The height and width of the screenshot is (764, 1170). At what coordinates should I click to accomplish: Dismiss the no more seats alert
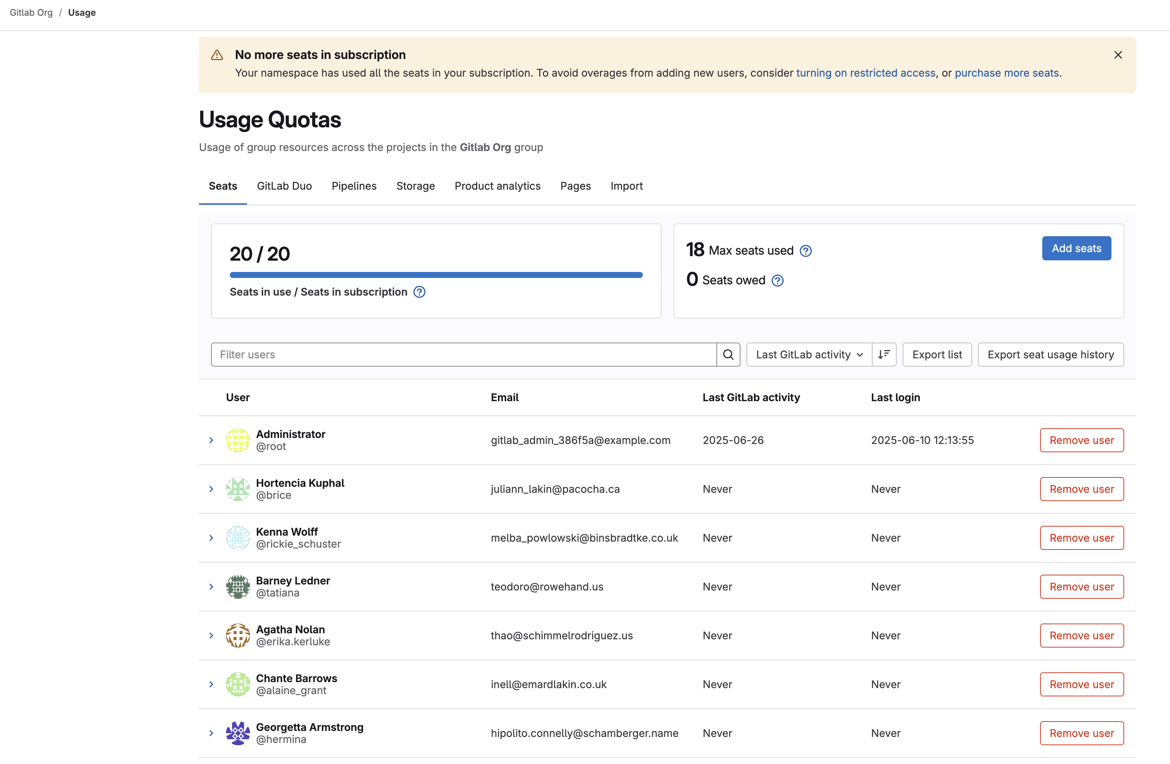[1117, 55]
